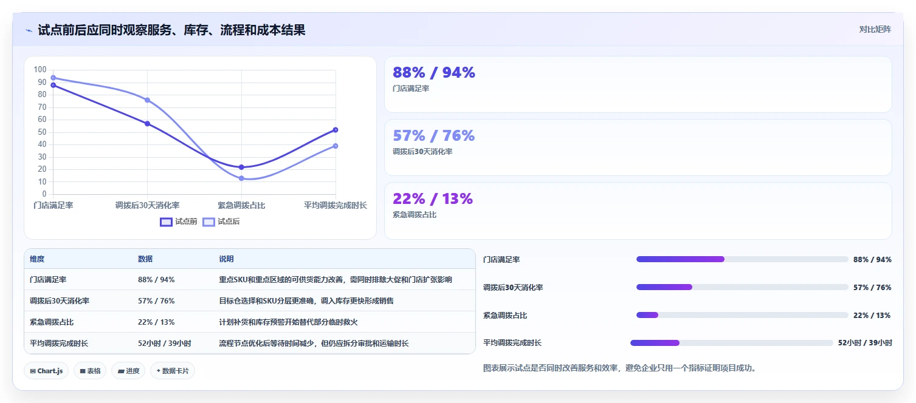Click the 22% / 13% table cell
The width and height of the screenshot is (916, 403).
[x=156, y=322]
